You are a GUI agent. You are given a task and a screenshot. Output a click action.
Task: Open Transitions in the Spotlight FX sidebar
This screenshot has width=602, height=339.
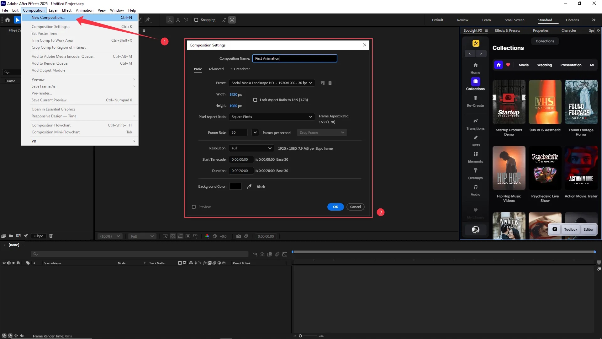tap(475, 124)
